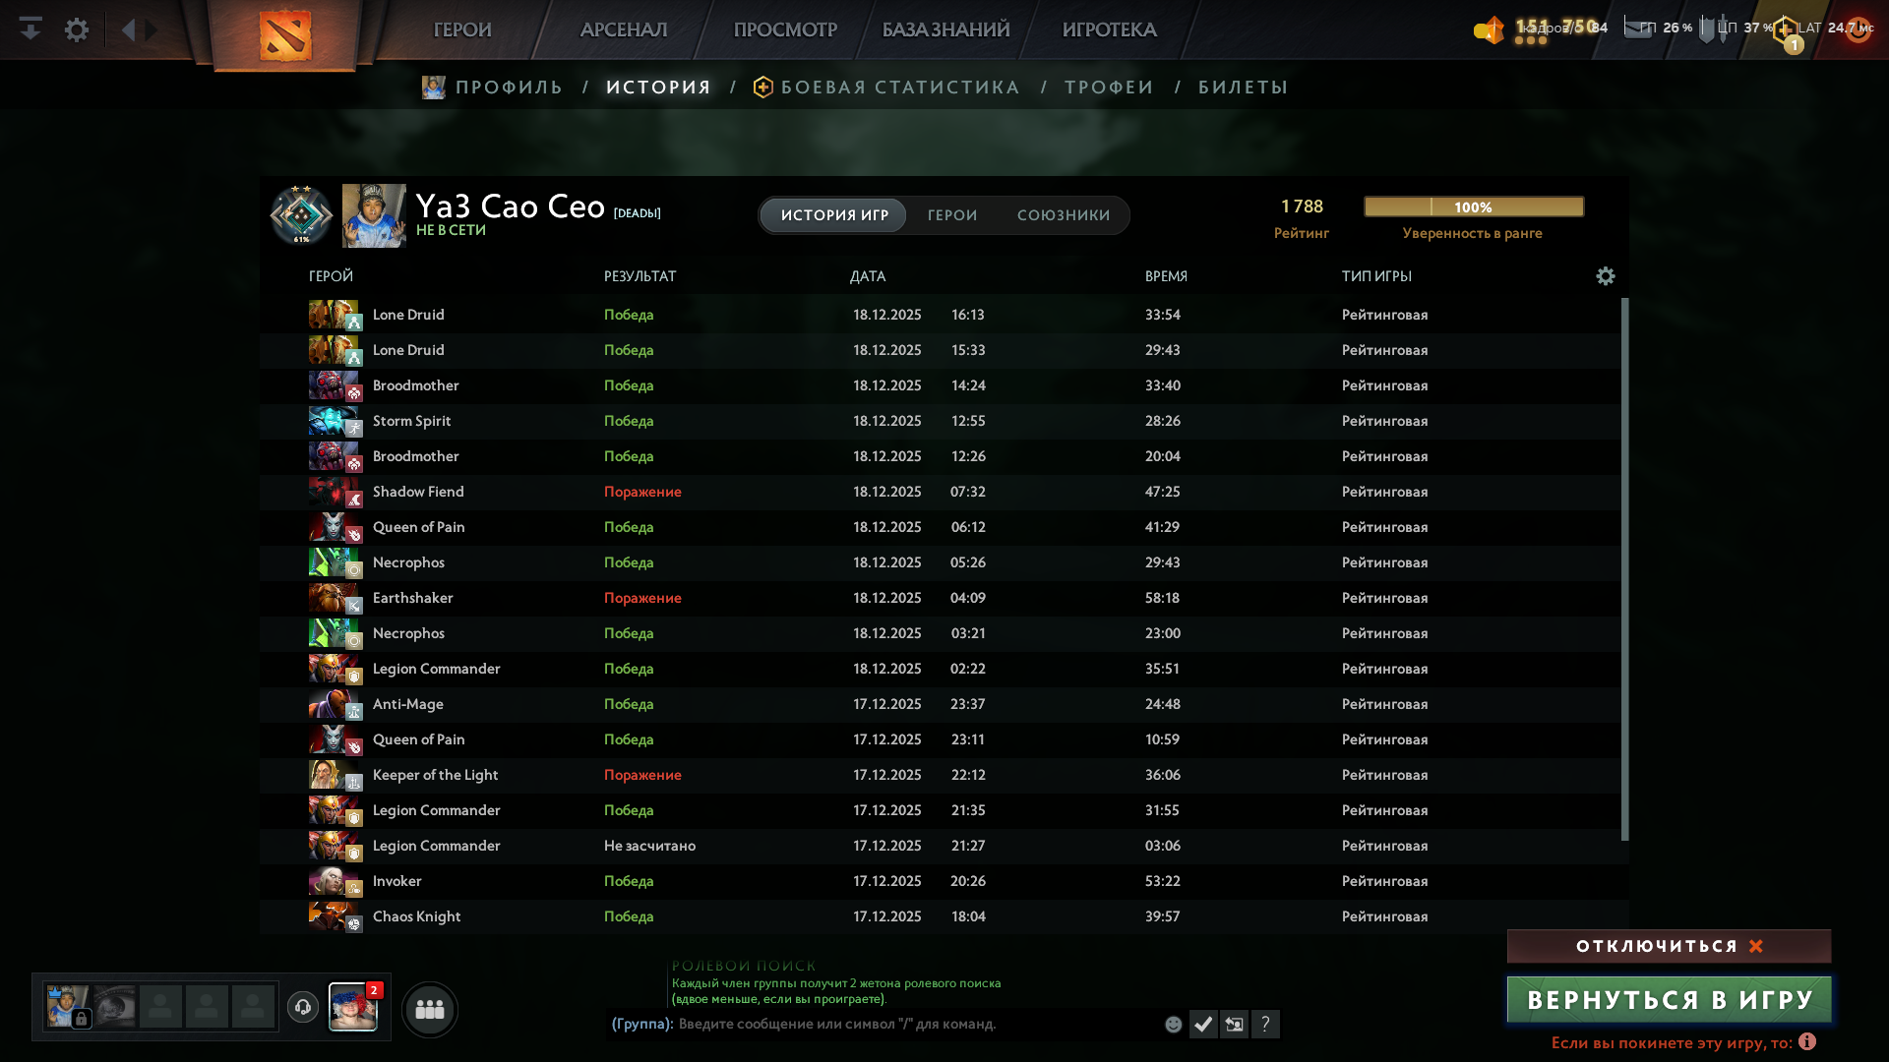
Task: Open the БАЗА ЗНАНИЙ top menu
Action: point(945,29)
